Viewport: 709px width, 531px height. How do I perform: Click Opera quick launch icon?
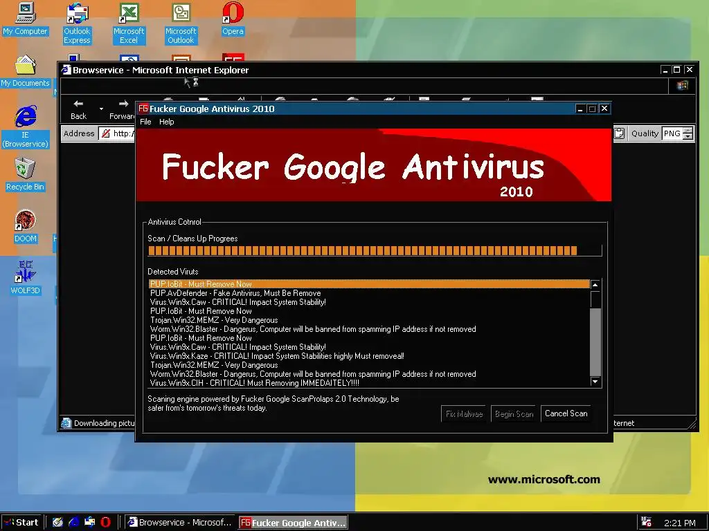(106, 523)
